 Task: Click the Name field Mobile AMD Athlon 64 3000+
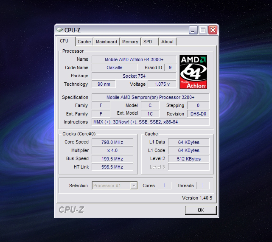134,59
